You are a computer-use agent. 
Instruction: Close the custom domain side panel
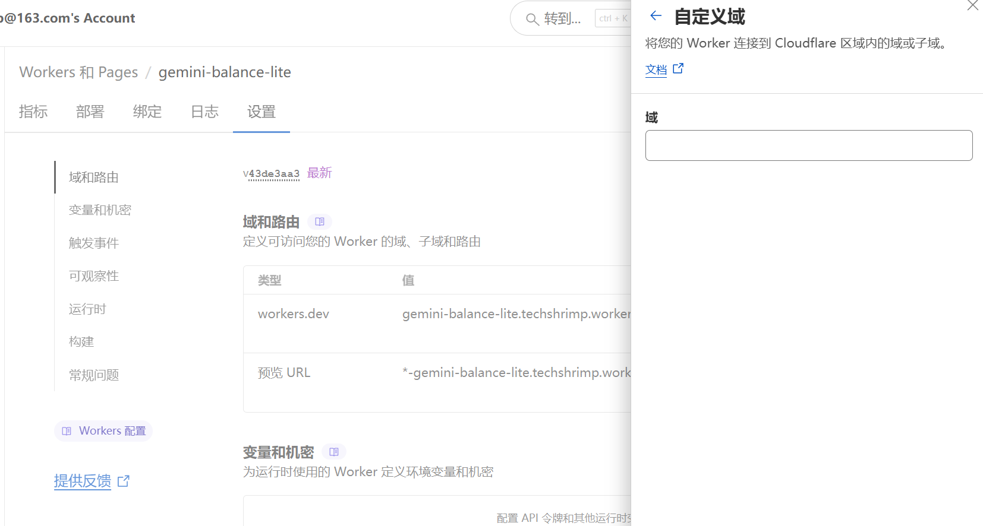(x=972, y=6)
